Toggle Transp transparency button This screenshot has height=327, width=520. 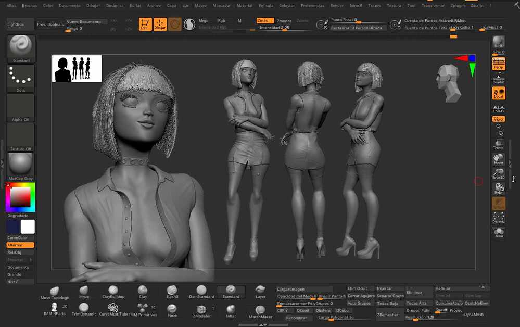(499, 145)
